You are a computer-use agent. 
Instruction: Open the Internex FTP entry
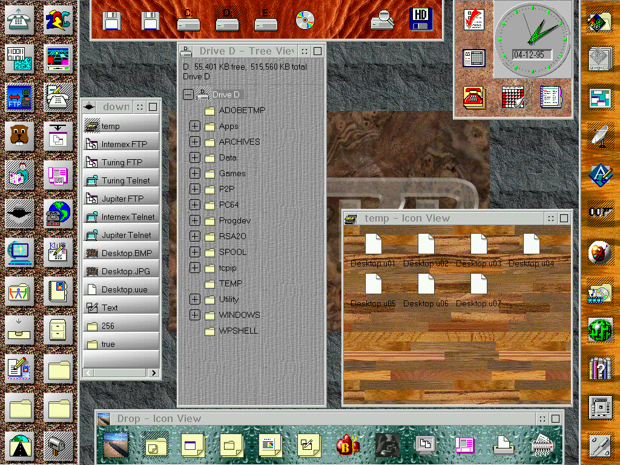tap(124, 144)
